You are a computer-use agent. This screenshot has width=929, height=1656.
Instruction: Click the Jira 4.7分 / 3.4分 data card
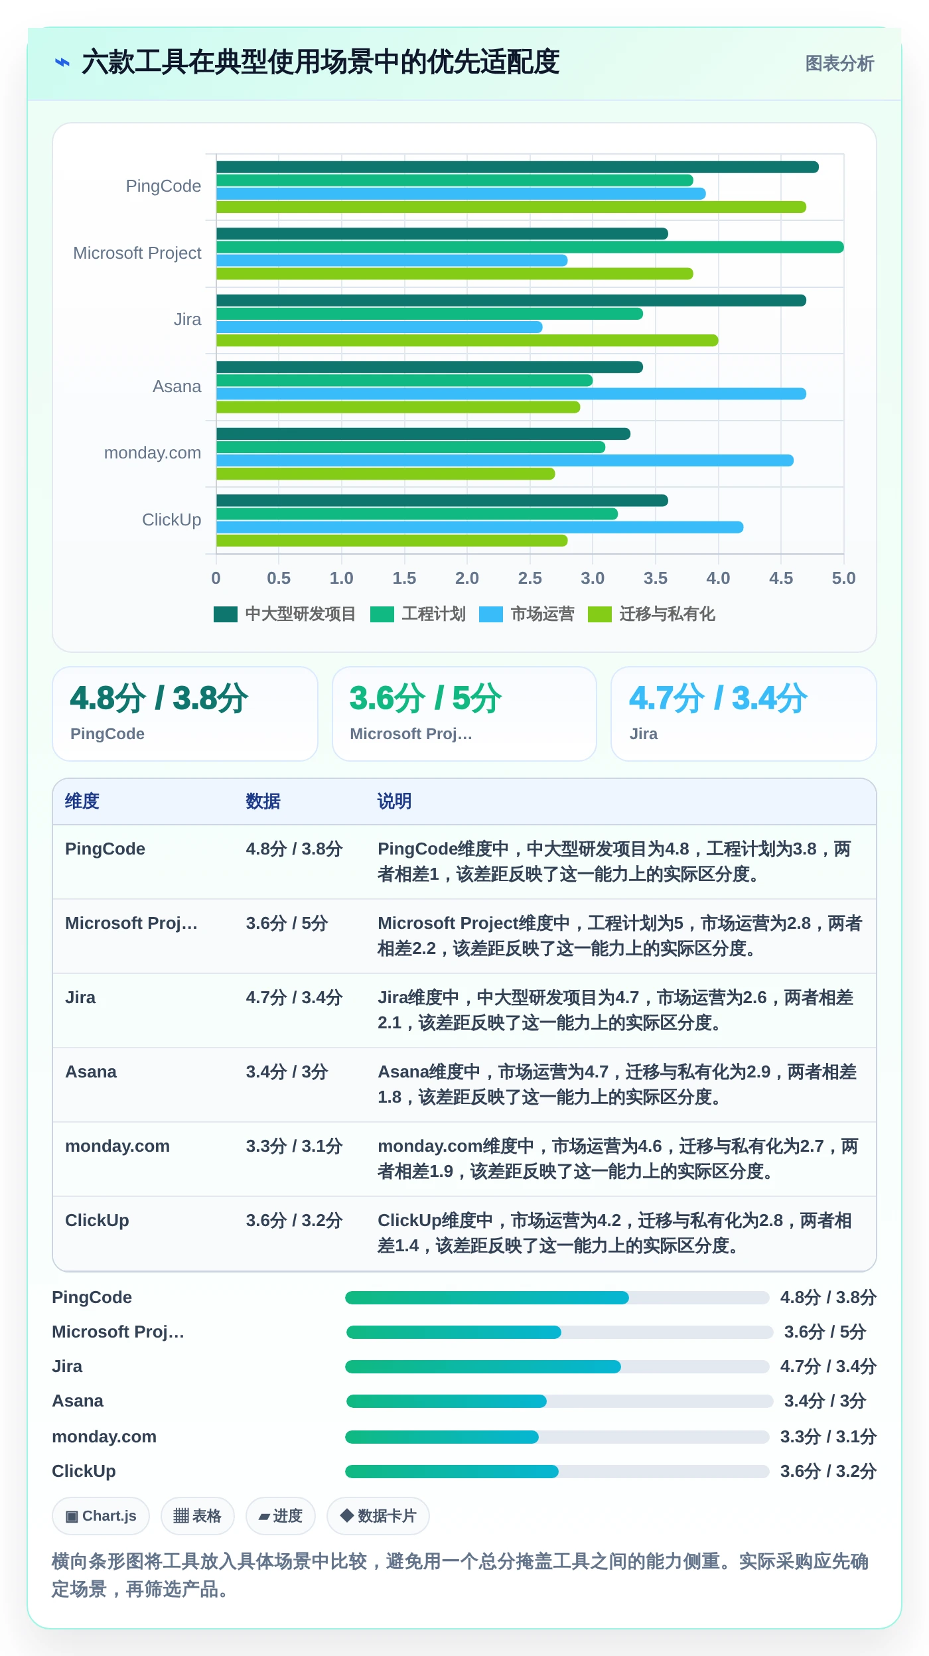point(744,714)
